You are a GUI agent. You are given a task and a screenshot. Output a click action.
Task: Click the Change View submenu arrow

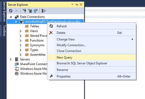(x=132, y=39)
